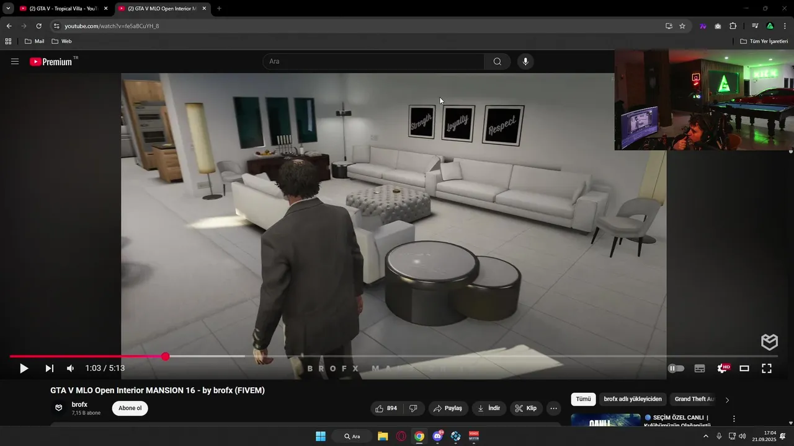Open the tab search dropdown arrow
This screenshot has width=794, height=446.
tap(8, 9)
